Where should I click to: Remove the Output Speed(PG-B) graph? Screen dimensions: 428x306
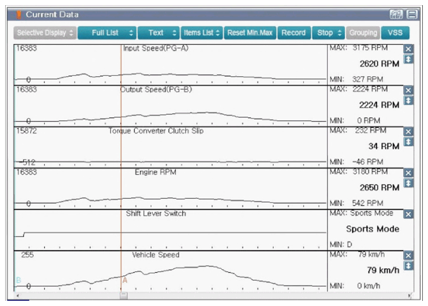(x=408, y=91)
